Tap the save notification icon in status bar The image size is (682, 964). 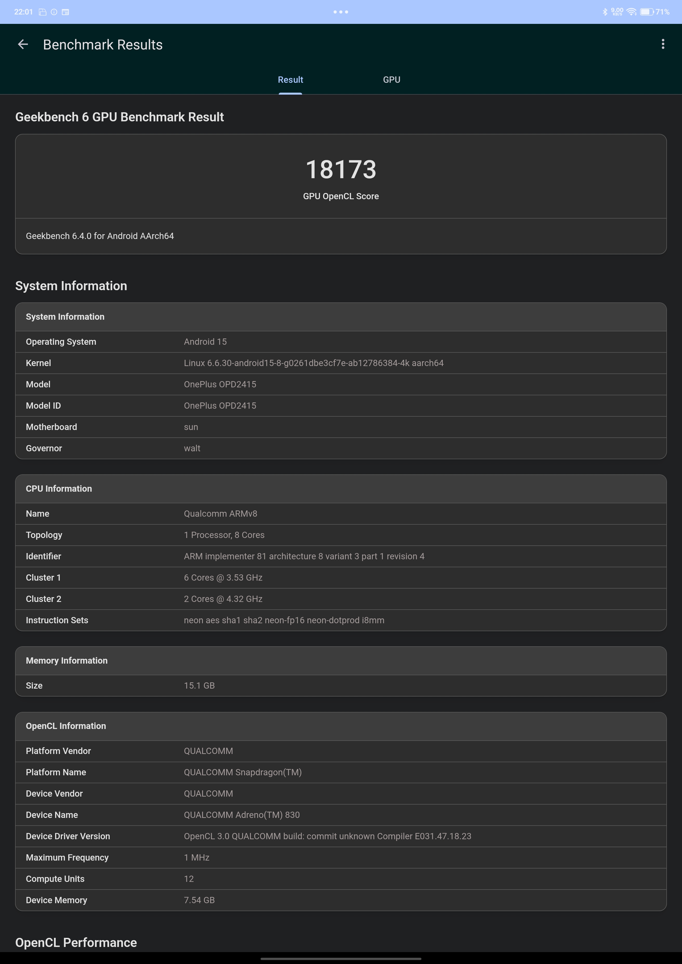(x=42, y=12)
